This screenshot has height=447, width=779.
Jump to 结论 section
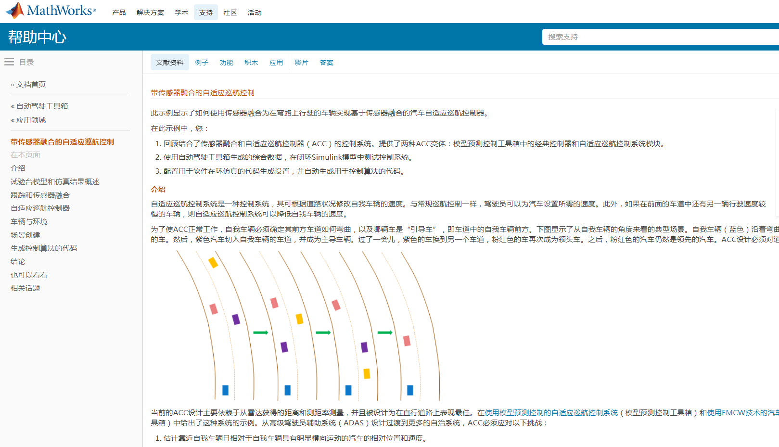(18, 262)
